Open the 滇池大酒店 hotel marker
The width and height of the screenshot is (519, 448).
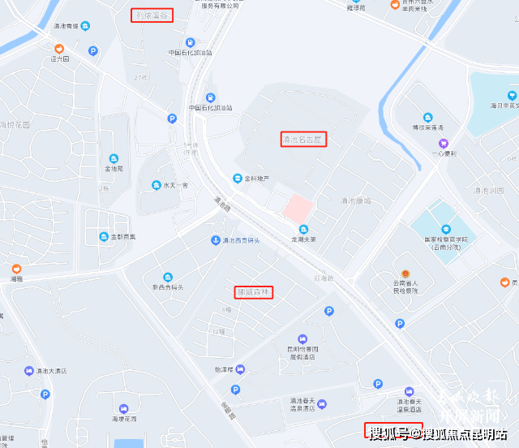[x=29, y=371]
